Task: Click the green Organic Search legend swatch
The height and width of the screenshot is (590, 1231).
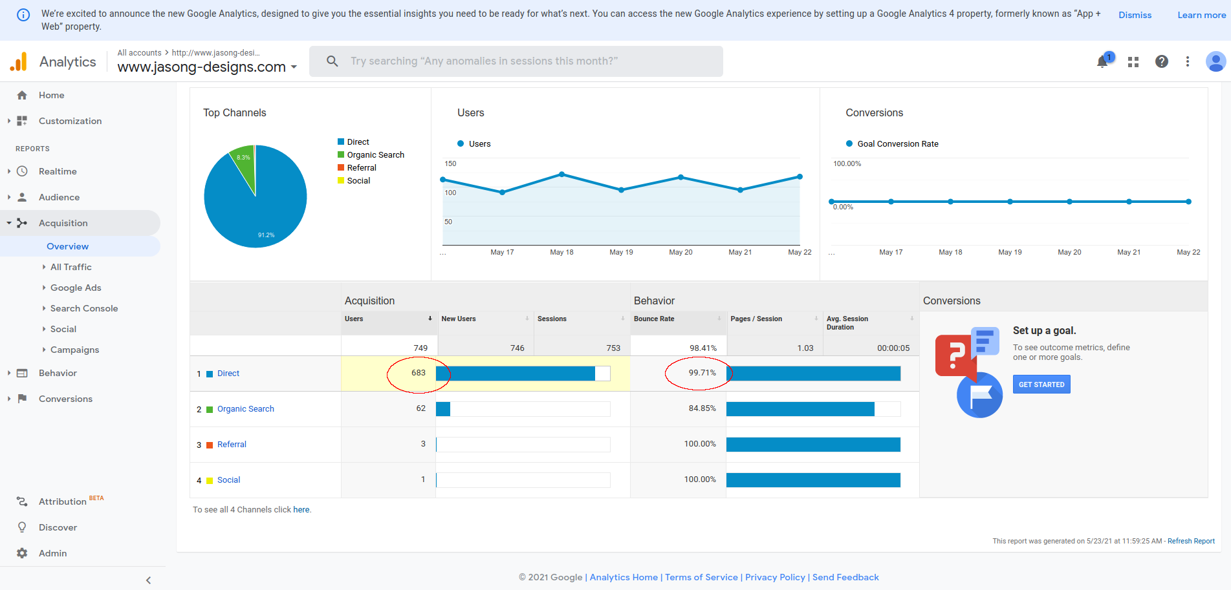Action: pos(341,154)
